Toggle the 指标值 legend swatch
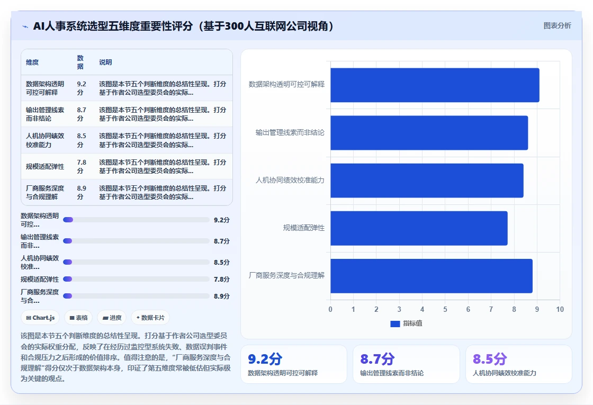Image resolution: width=593 pixels, height=405 pixels. pos(395,323)
